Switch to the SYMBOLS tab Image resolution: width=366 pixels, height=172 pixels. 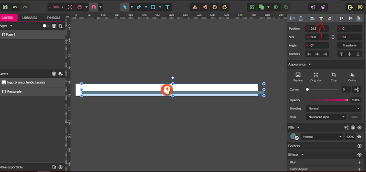point(53,18)
